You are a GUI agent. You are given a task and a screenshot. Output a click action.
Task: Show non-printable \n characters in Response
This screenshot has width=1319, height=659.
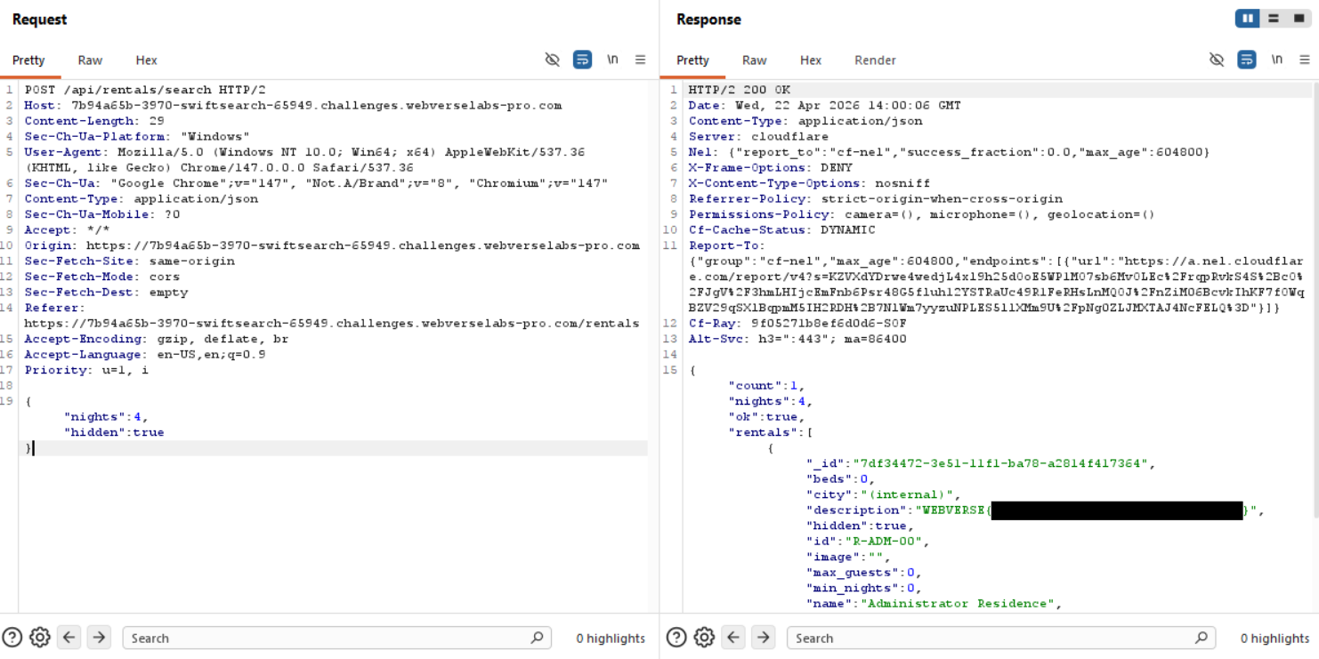point(1277,60)
